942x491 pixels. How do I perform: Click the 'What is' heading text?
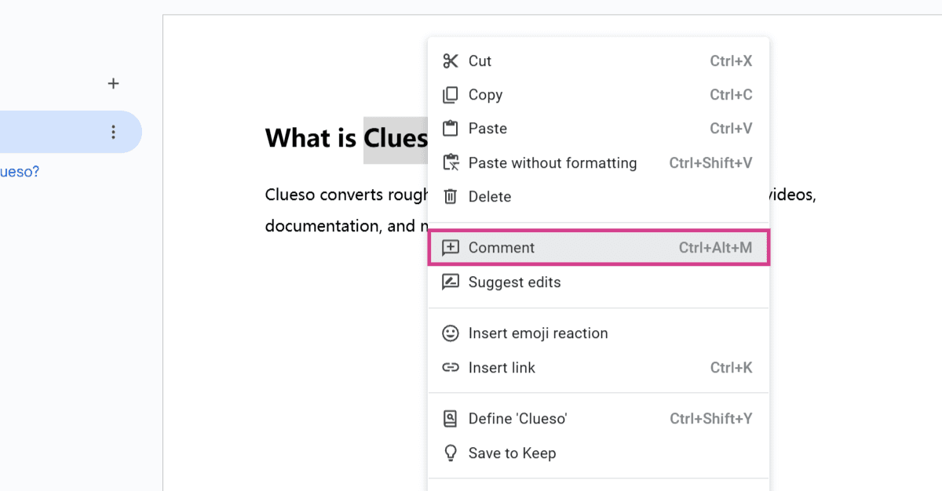coord(311,138)
